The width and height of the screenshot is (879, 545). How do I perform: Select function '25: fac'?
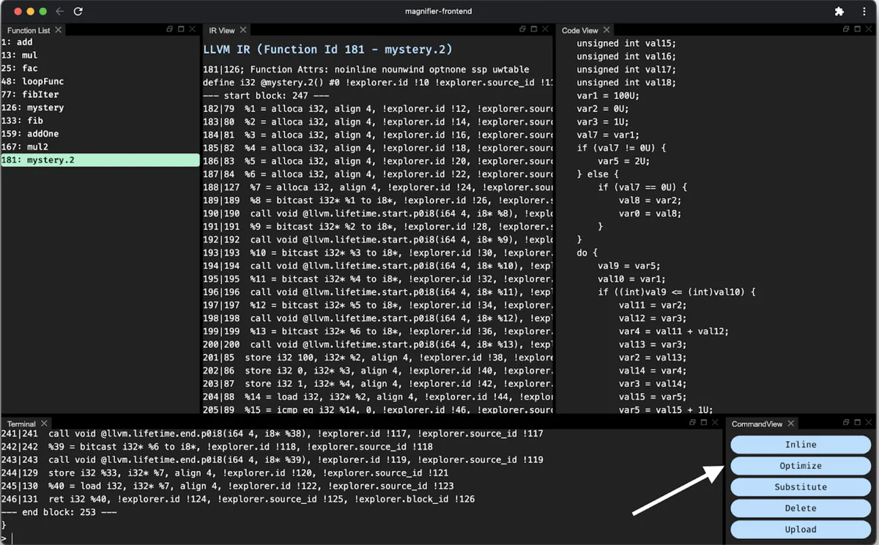(x=100, y=69)
